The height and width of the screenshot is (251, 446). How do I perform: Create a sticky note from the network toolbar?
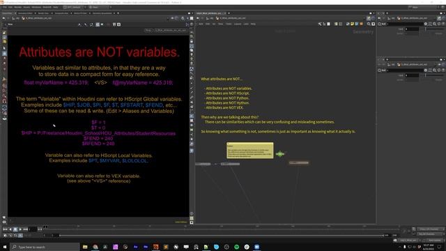click(x=352, y=24)
